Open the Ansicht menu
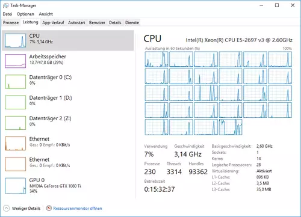Image resolution: width=301 pixels, height=217 pixels. [46, 14]
